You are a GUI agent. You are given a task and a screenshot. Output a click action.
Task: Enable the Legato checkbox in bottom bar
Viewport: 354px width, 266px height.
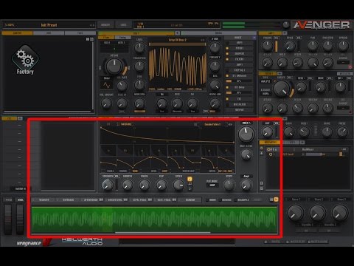tap(220, 199)
